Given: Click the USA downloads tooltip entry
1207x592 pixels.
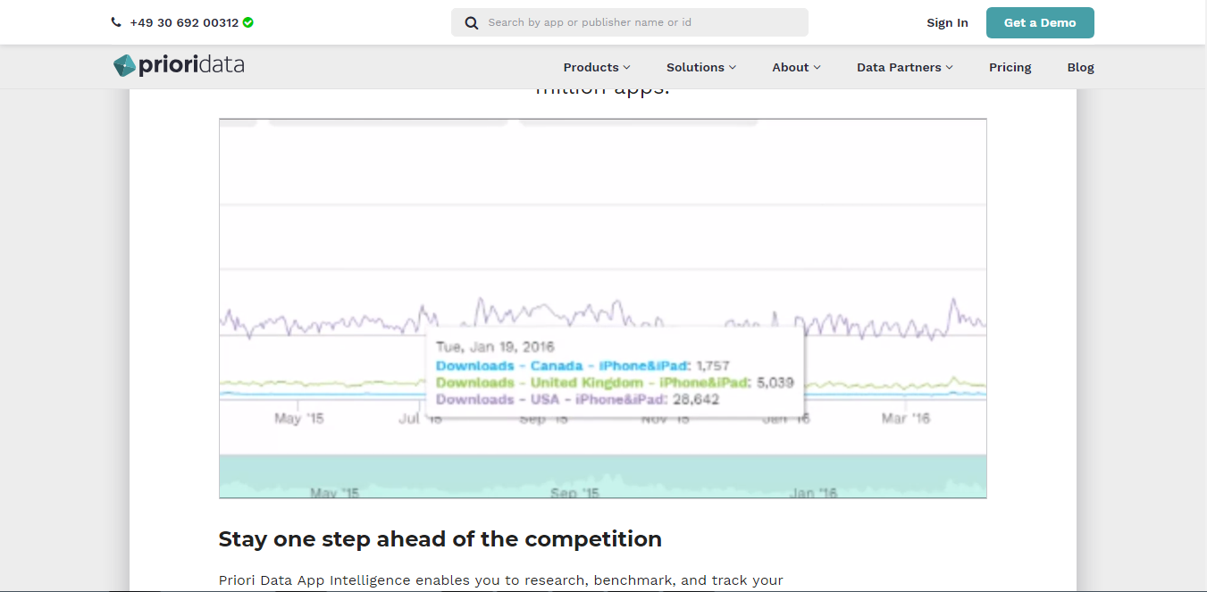Looking at the screenshot, I should [x=577, y=399].
